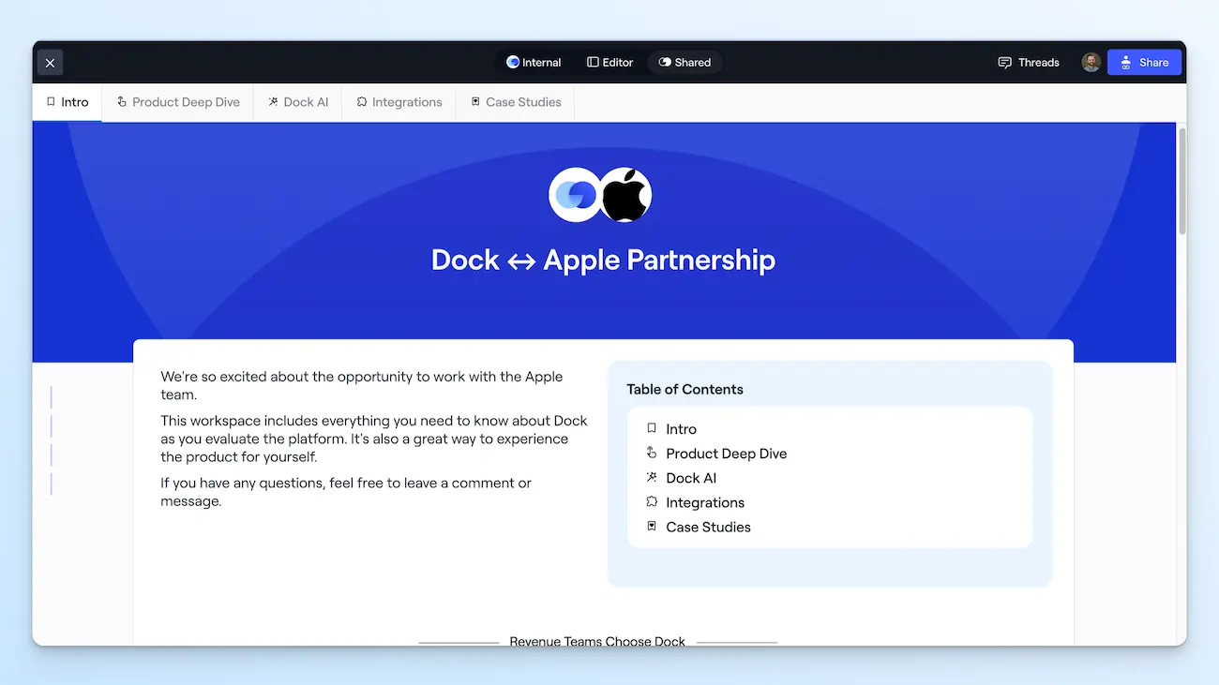This screenshot has height=685, width=1219.
Task: Click the Table of Contents heading
Action: pyautogui.click(x=685, y=390)
